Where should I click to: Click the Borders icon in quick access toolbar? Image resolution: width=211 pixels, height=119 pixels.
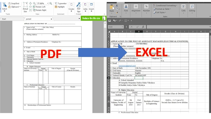[126, 21]
